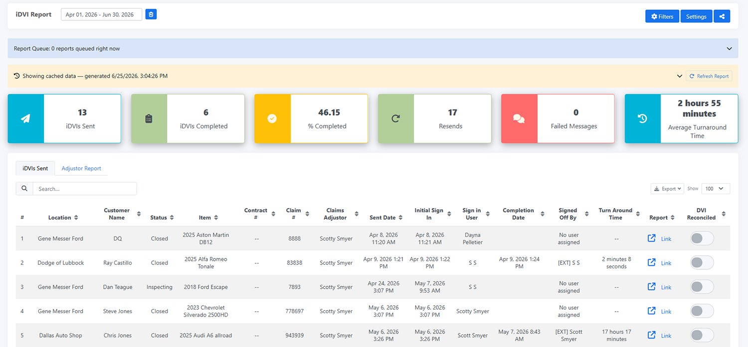
Task: Click the circular arrow Resends icon
Action: (x=396, y=119)
